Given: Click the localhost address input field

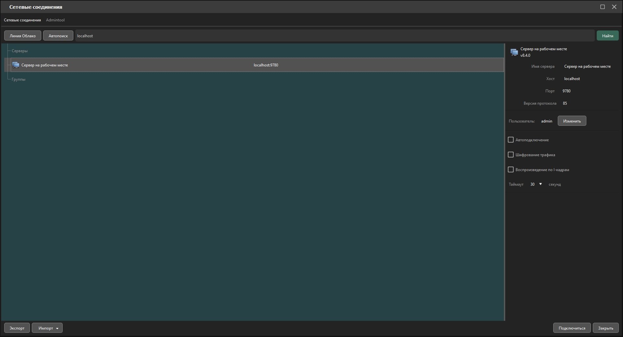Looking at the screenshot, I should [x=335, y=36].
